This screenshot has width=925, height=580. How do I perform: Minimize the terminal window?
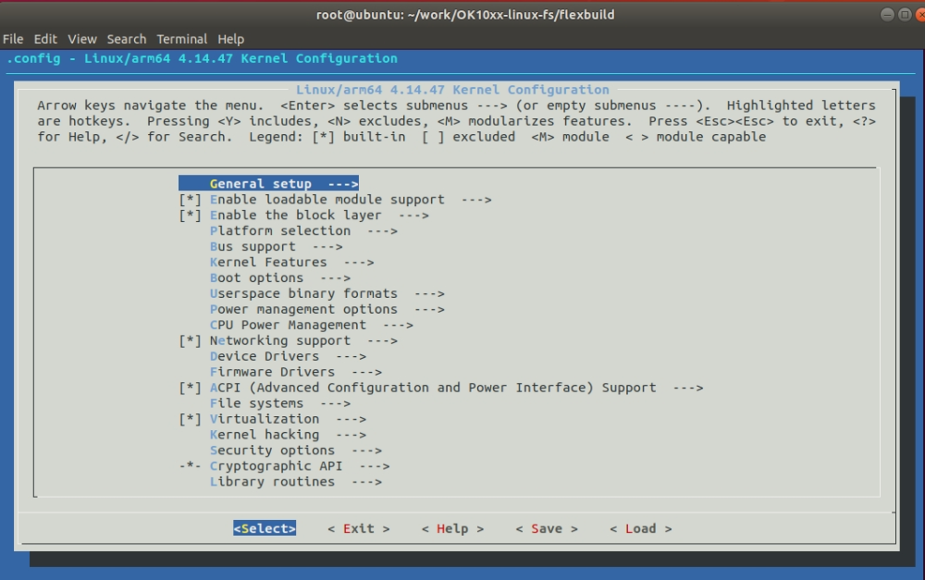(x=887, y=14)
